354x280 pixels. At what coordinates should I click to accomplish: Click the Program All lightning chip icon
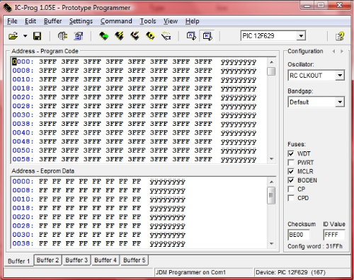coord(119,36)
